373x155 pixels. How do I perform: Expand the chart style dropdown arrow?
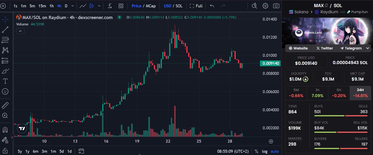point(99,6)
